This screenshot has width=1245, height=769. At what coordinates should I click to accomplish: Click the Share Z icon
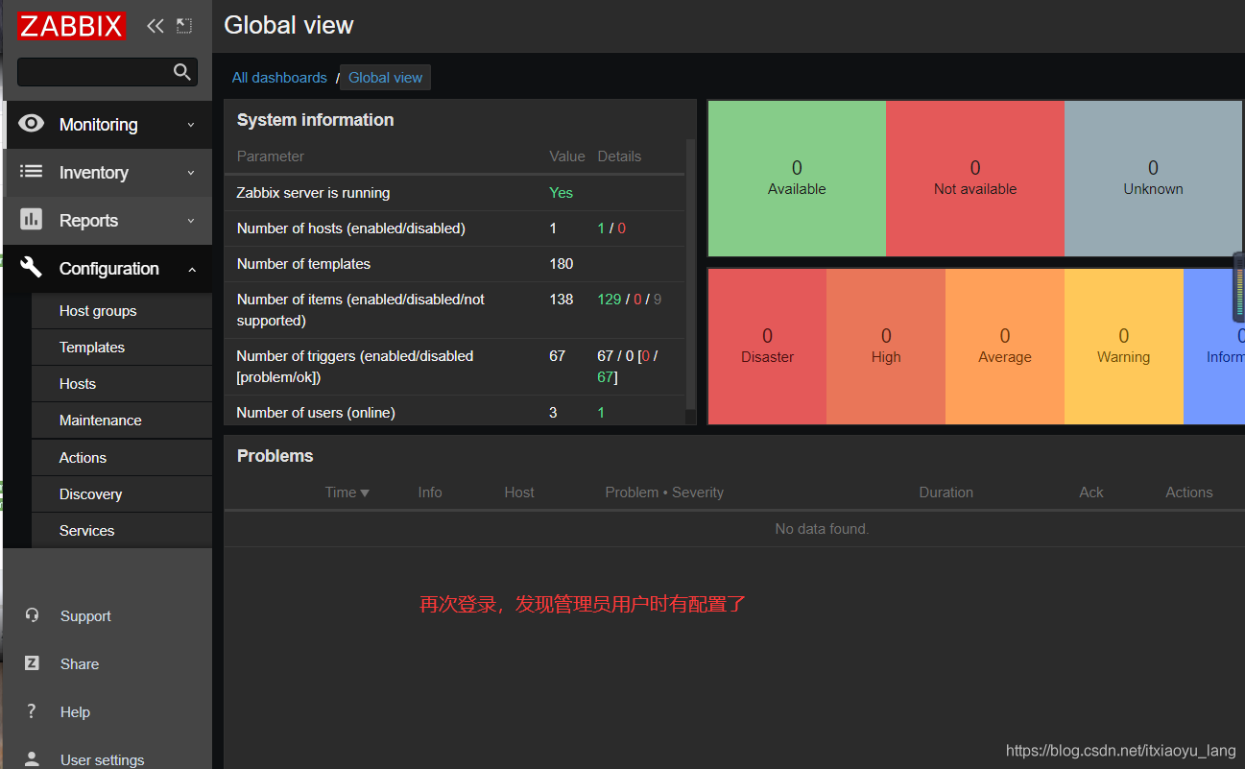coord(32,663)
